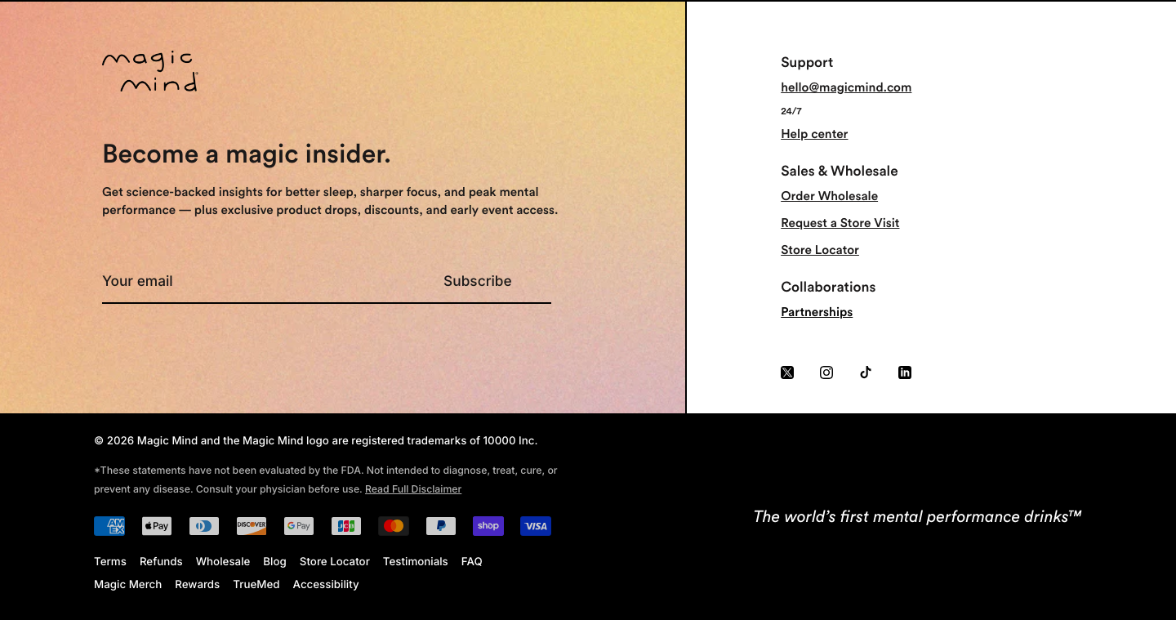1176x620 pixels.
Task: Open the Accessibility footer link
Action: [326, 585]
